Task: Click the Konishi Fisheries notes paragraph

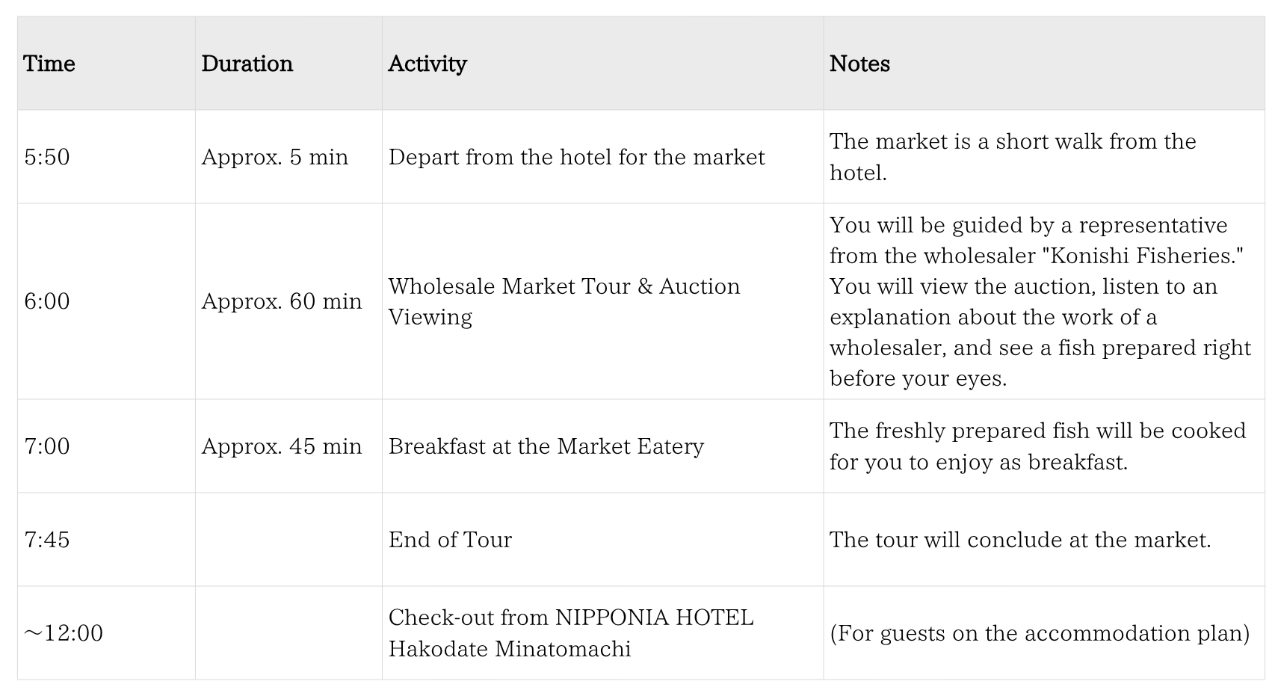Action: click(1039, 301)
